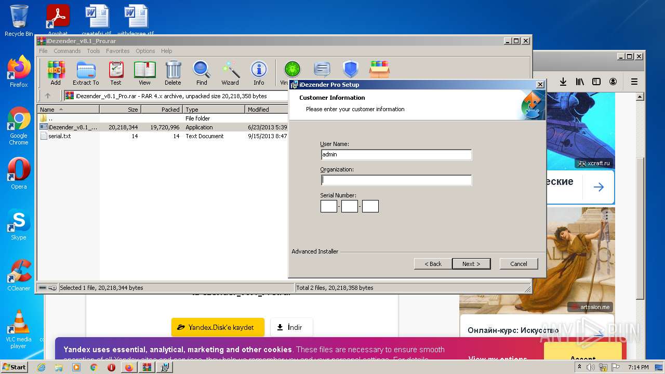Open CCleaner desktop shortcut
Image resolution: width=665 pixels, height=374 pixels.
19,275
